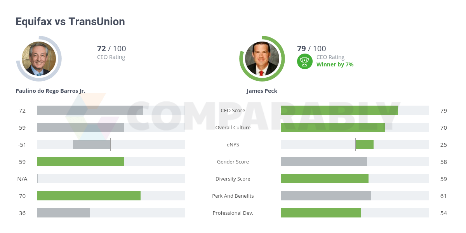
Task: Click Equifax's CEO Score bar showing 72
Action: pos(90,110)
